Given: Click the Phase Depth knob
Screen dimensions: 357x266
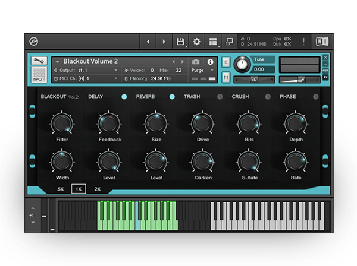Looking at the screenshot, I should pyautogui.click(x=296, y=123).
